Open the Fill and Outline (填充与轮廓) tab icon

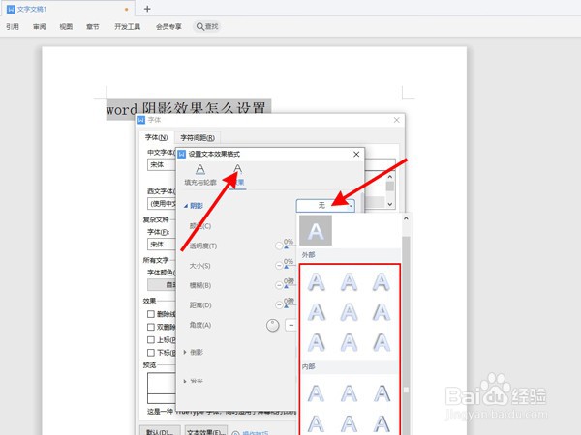pos(200,169)
